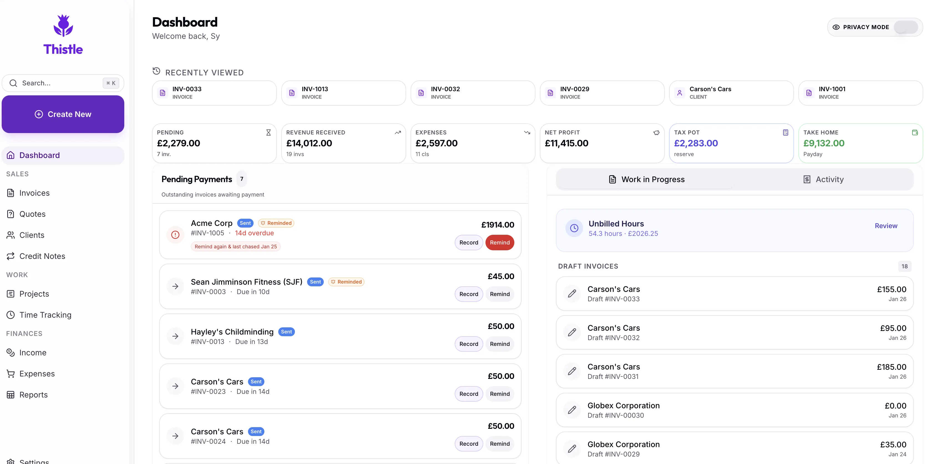Open the Reports section
Viewport: 941px width, 464px height.
34,395
